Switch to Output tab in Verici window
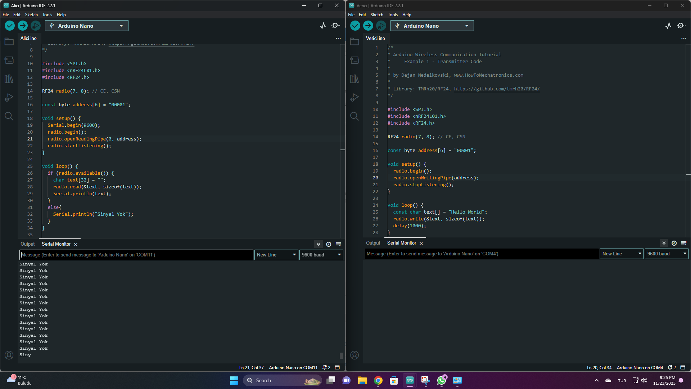This screenshot has width=691, height=389. point(373,243)
